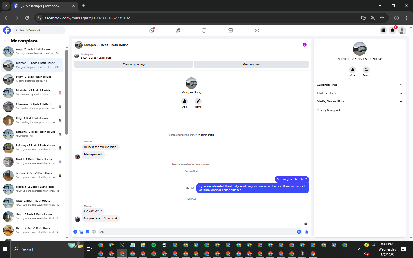The width and height of the screenshot is (413, 258).
Task: Open Brittany conversation in list
Action: tap(32, 148)
